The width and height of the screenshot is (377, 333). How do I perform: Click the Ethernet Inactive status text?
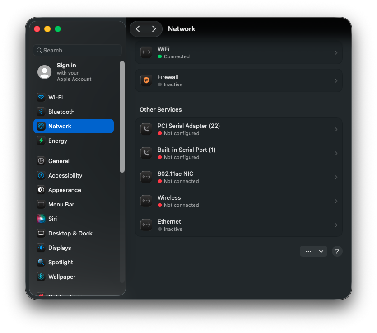click(x=173, y=229)
